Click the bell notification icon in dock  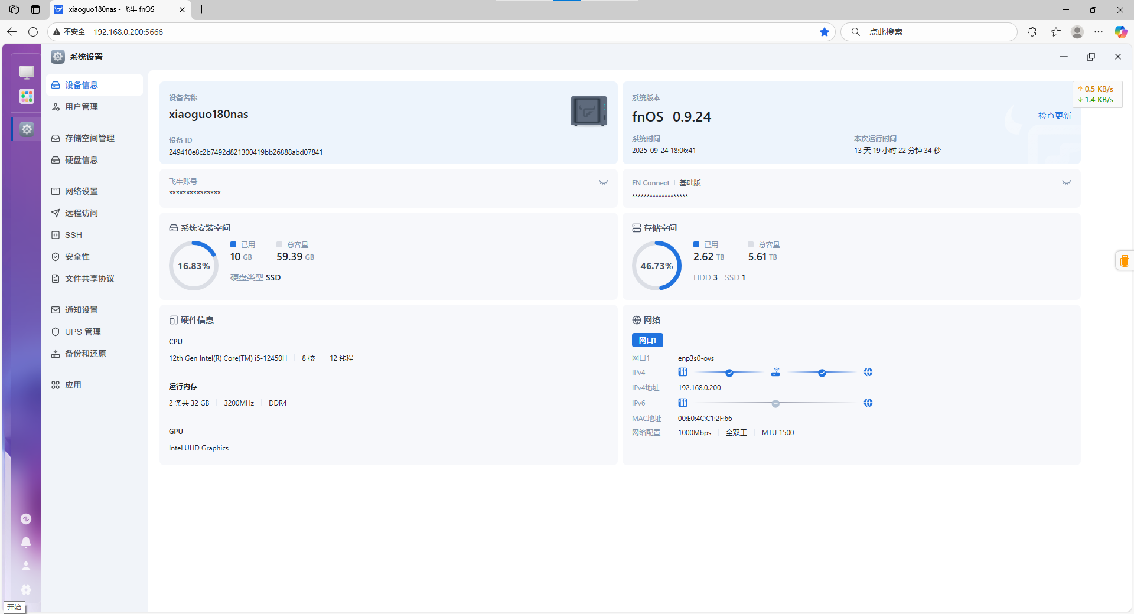click(x=26, y=542)
